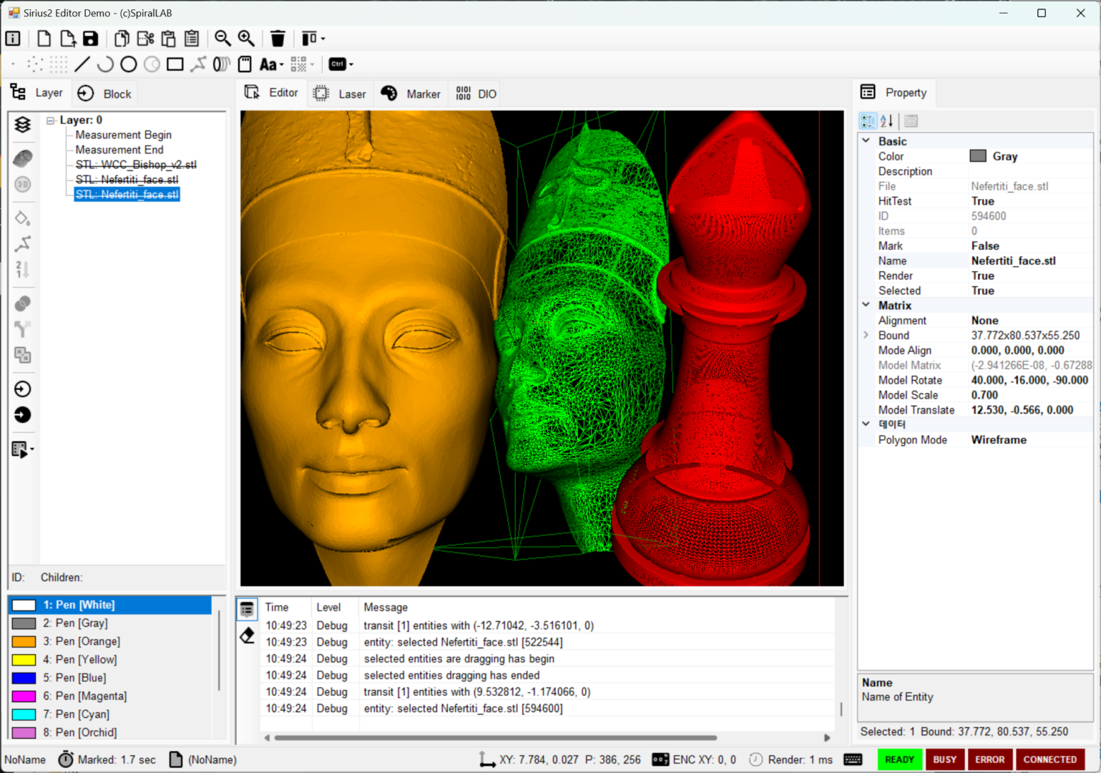Viewport: 1101px width, 773px height.
Task: Click the Zoom In magnifier icon
Action: (246, 39)
